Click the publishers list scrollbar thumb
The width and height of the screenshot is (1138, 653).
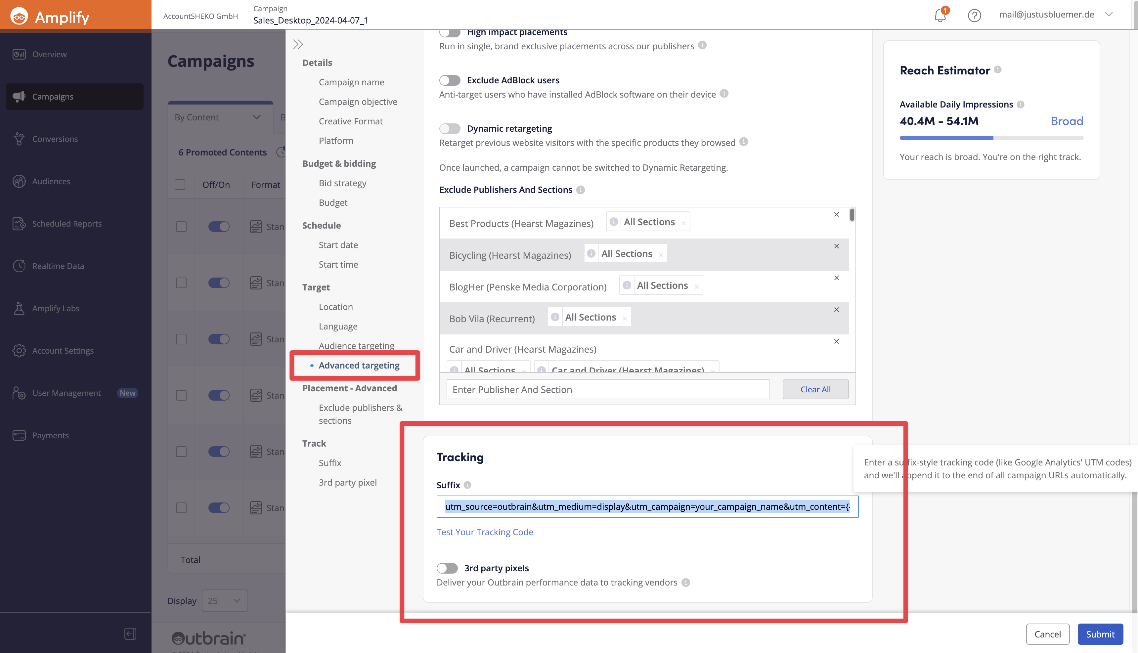click(x=852, y=215)
